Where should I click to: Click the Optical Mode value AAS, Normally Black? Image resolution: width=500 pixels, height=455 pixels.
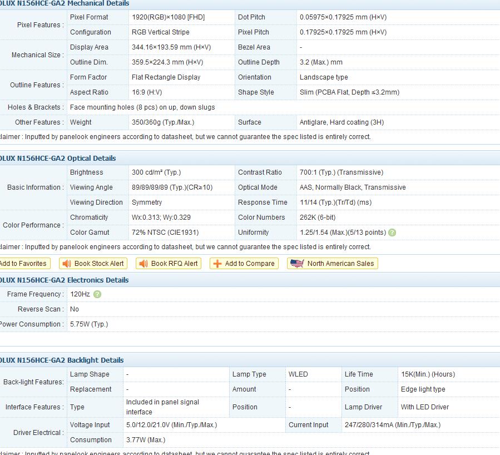coord(353,187)
